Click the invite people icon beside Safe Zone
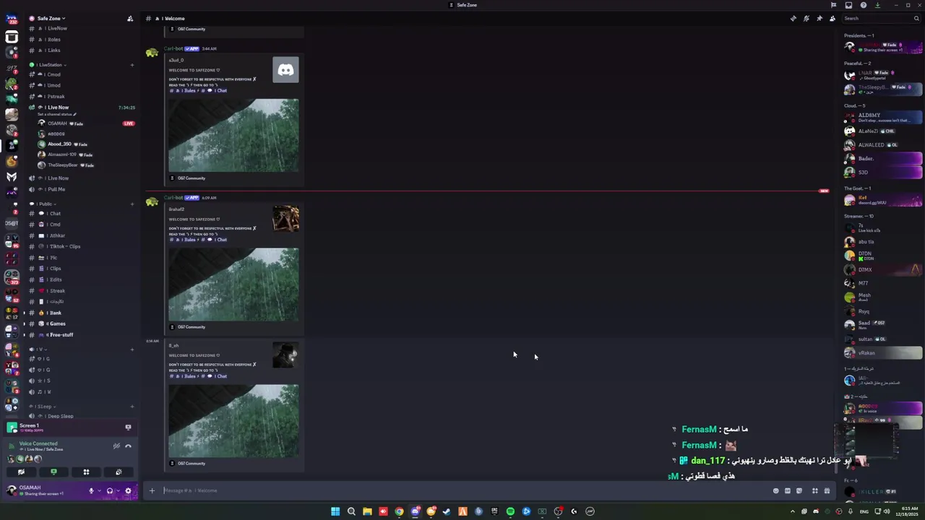The width and height of the screenshot is (925, 520). click(x=129, y=18)
